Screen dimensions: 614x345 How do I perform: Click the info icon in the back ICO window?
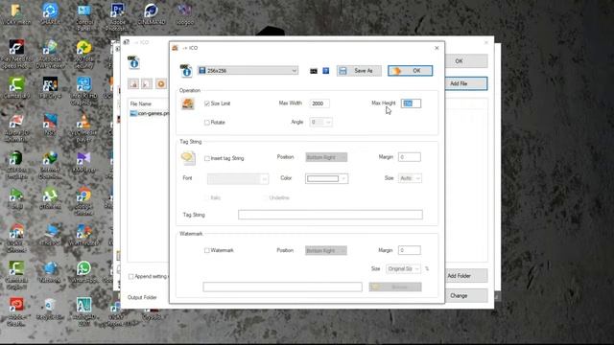click(x=134, y=62)
